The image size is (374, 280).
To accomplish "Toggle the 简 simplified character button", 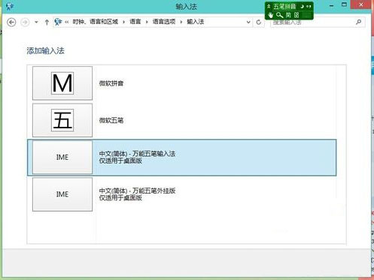I will coord(288,15).
